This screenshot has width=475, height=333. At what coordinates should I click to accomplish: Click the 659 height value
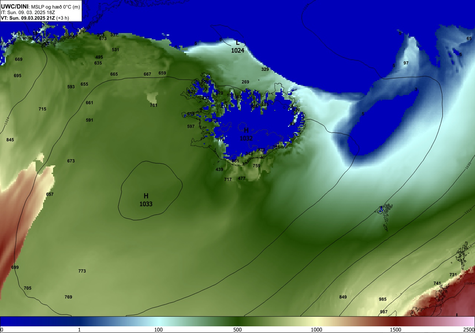[x=162, y=73]
